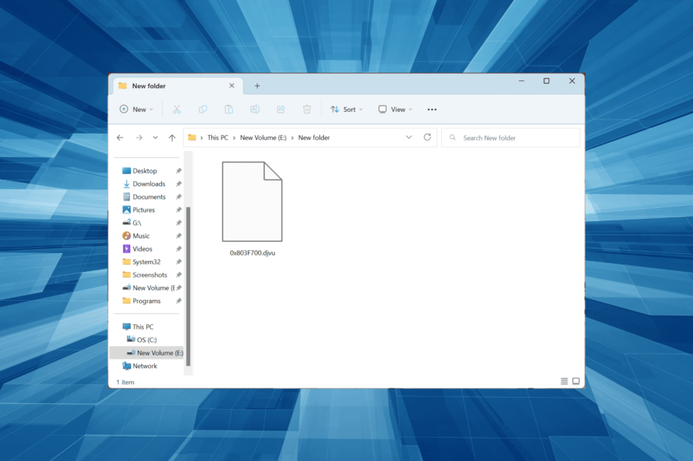Image resolution: width=693 pixels, height=461 pixels.
Task: Click the navigation pane scrollbar
Action: pyautogui.click(x=189, y=286)
